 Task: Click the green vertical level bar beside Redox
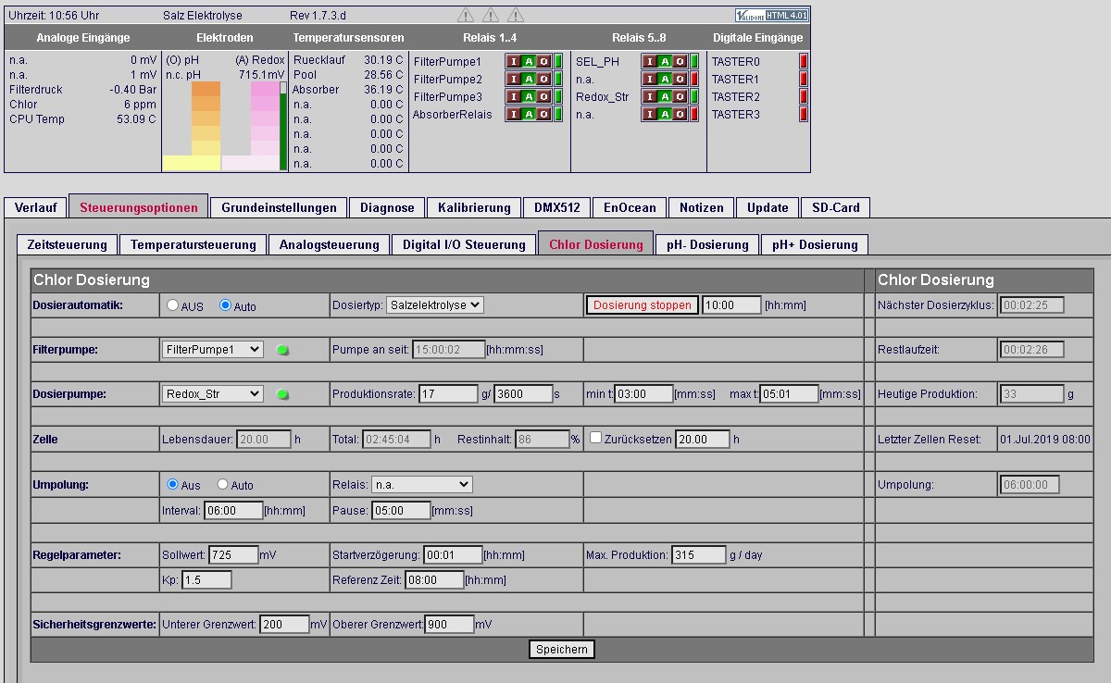pos(283,126)
